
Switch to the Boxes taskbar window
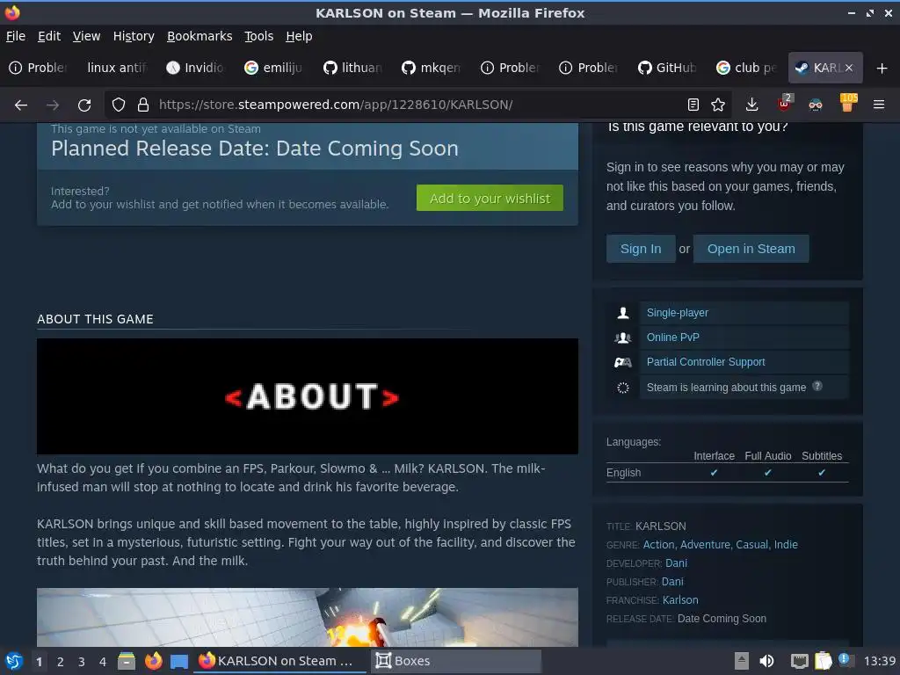(x=456, y=661)
